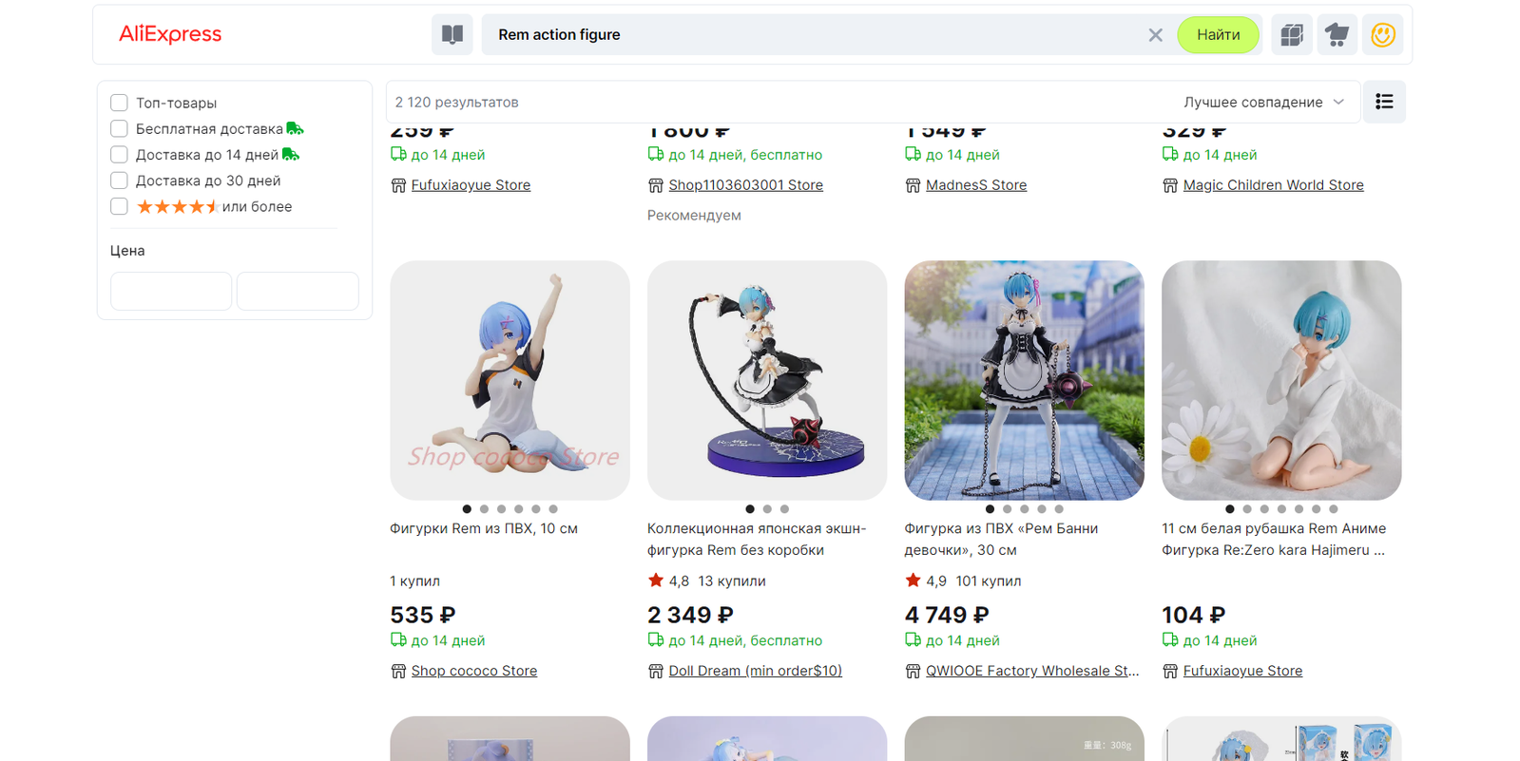Click the store icon beside MadnesS Store
The width and height of the screenshot is (1520, 761).
[x=913, y=185]
